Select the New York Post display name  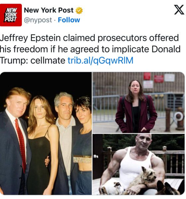pyautogui.click(x=49, y=10)
